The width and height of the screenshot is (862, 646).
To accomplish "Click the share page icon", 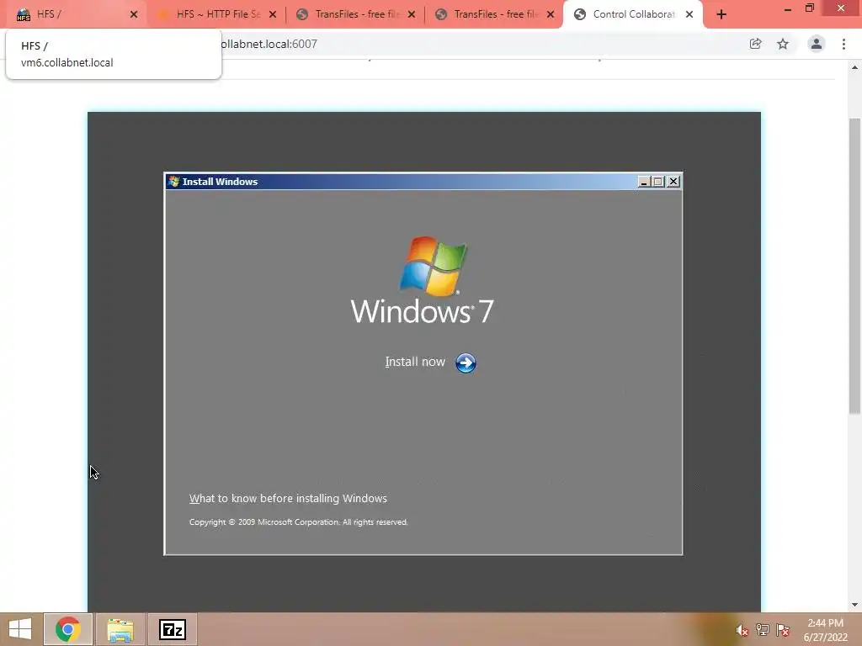I will 756,44.
